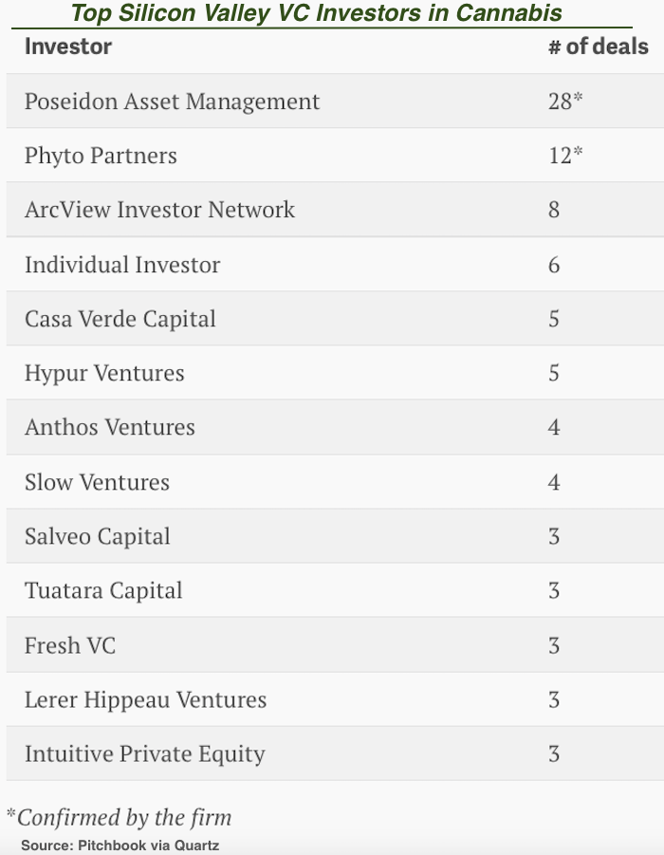The width and height of the screenshot is (664, 855).
Task: Click the Individual Investor entry
Action: pos(122,265)
